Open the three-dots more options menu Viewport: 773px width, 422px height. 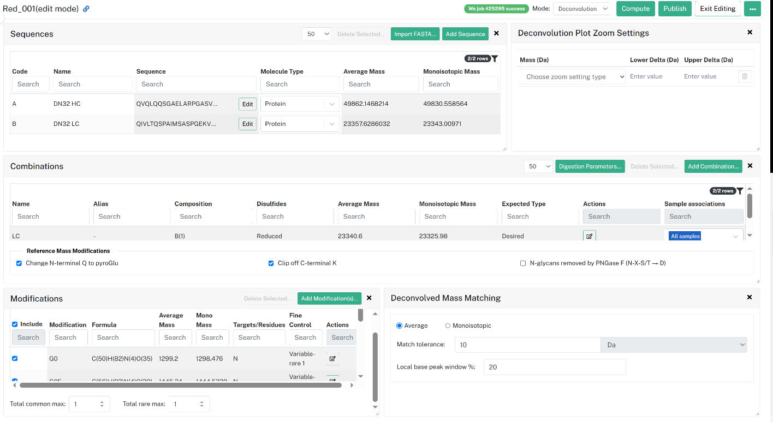[x=752, y=9]
